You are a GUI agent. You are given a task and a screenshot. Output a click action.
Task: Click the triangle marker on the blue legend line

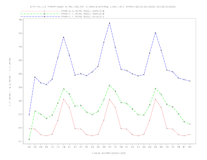click(44, 17)
